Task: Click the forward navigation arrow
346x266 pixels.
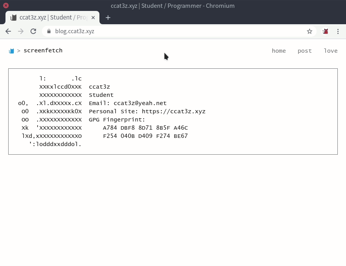Action: (21, 31)
